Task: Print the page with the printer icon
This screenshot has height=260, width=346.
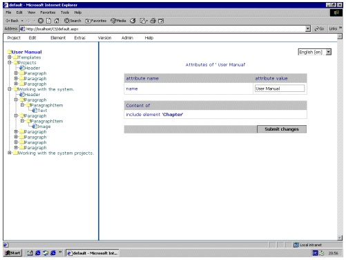Action: point(153,21)
